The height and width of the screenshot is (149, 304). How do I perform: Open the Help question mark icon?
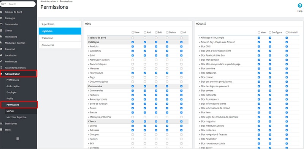tap(300, 6)
